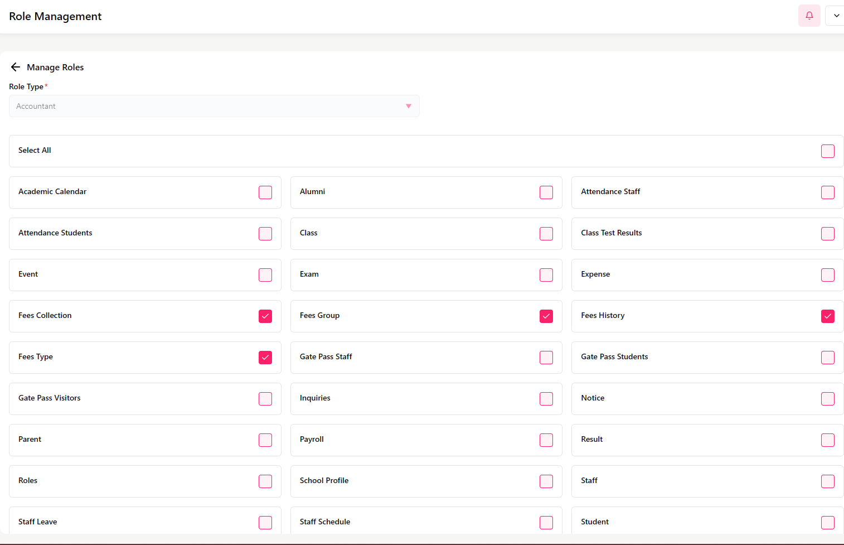Enable the Expense permission checkbox
This screenshot has height=545, width=844.
pyautogui.click(x=827, y=275)
